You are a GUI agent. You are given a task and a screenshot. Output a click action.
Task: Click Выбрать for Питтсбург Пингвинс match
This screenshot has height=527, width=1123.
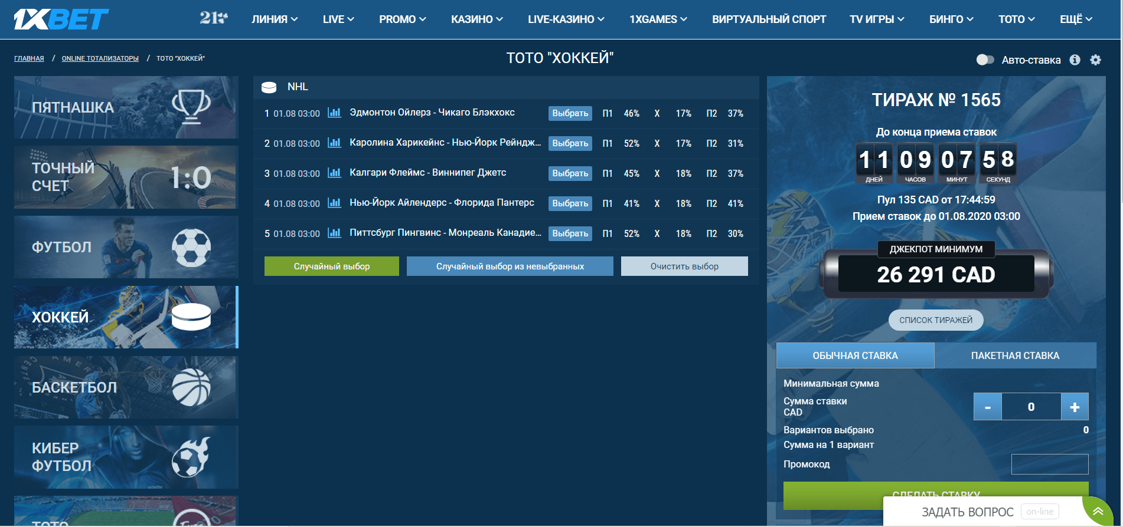point(570,233)
